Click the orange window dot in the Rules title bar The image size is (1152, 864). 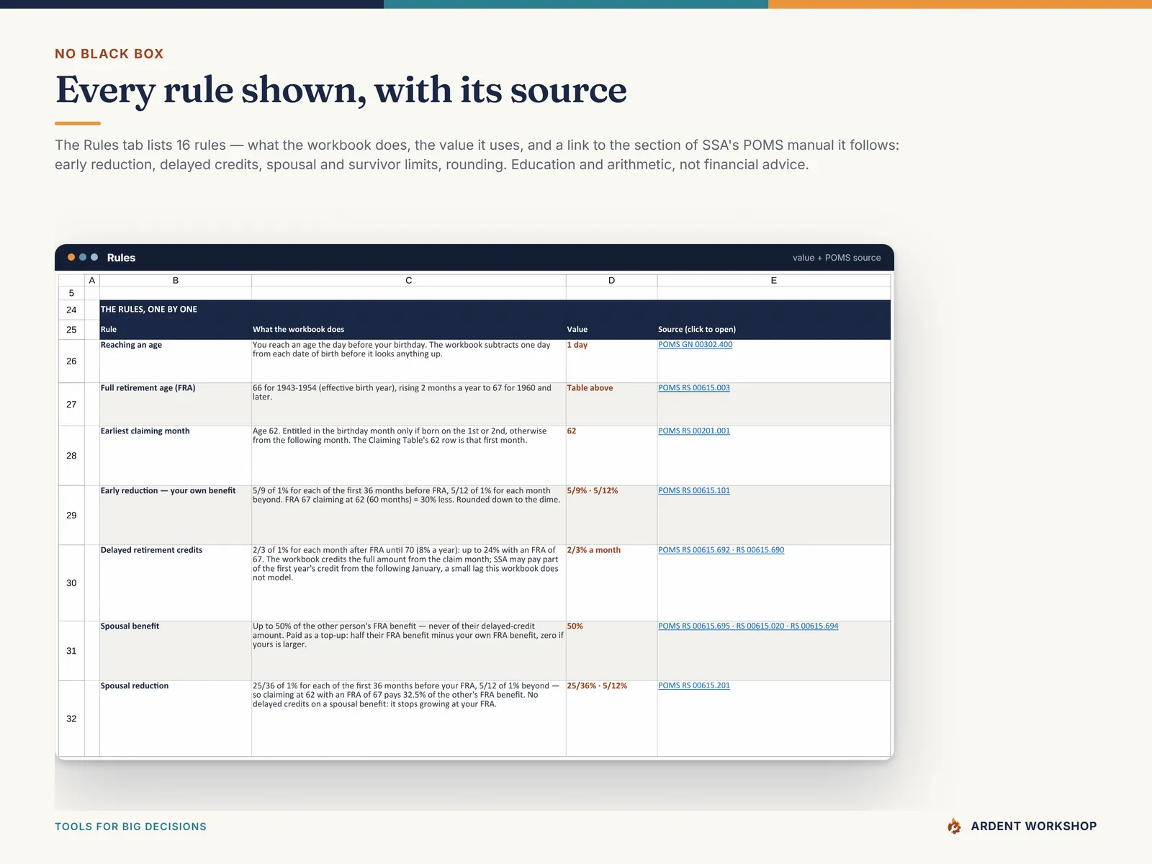(71, 257)
